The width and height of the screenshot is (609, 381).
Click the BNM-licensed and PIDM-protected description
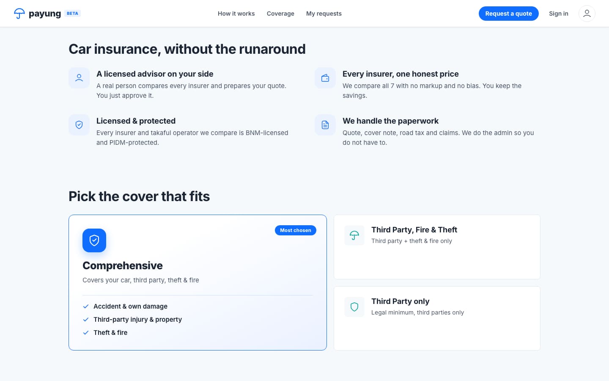[192, 138]
